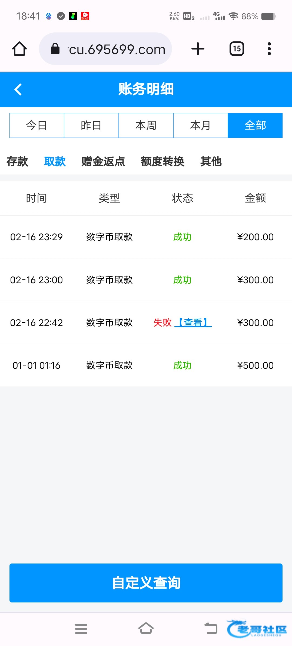This screenshot has height=646, width=292.
Task: Select the 昨日 date filter
Action: [x=91, y=126]
